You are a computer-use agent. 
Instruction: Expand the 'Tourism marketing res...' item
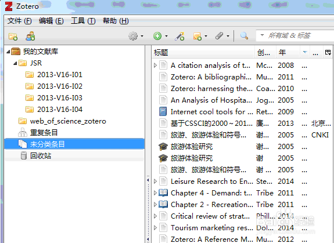point(155,228)
